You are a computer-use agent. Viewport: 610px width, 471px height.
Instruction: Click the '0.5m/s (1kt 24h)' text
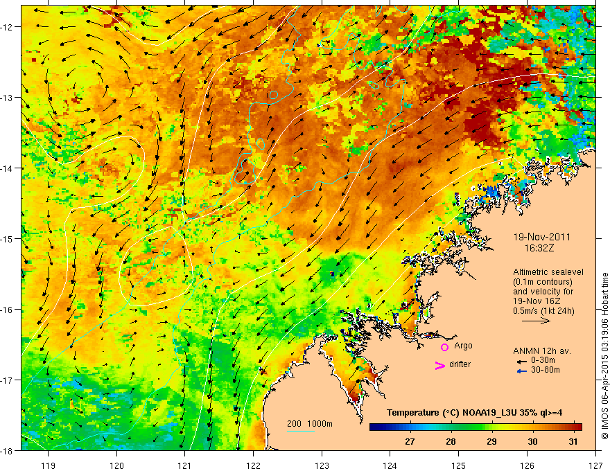543,311
